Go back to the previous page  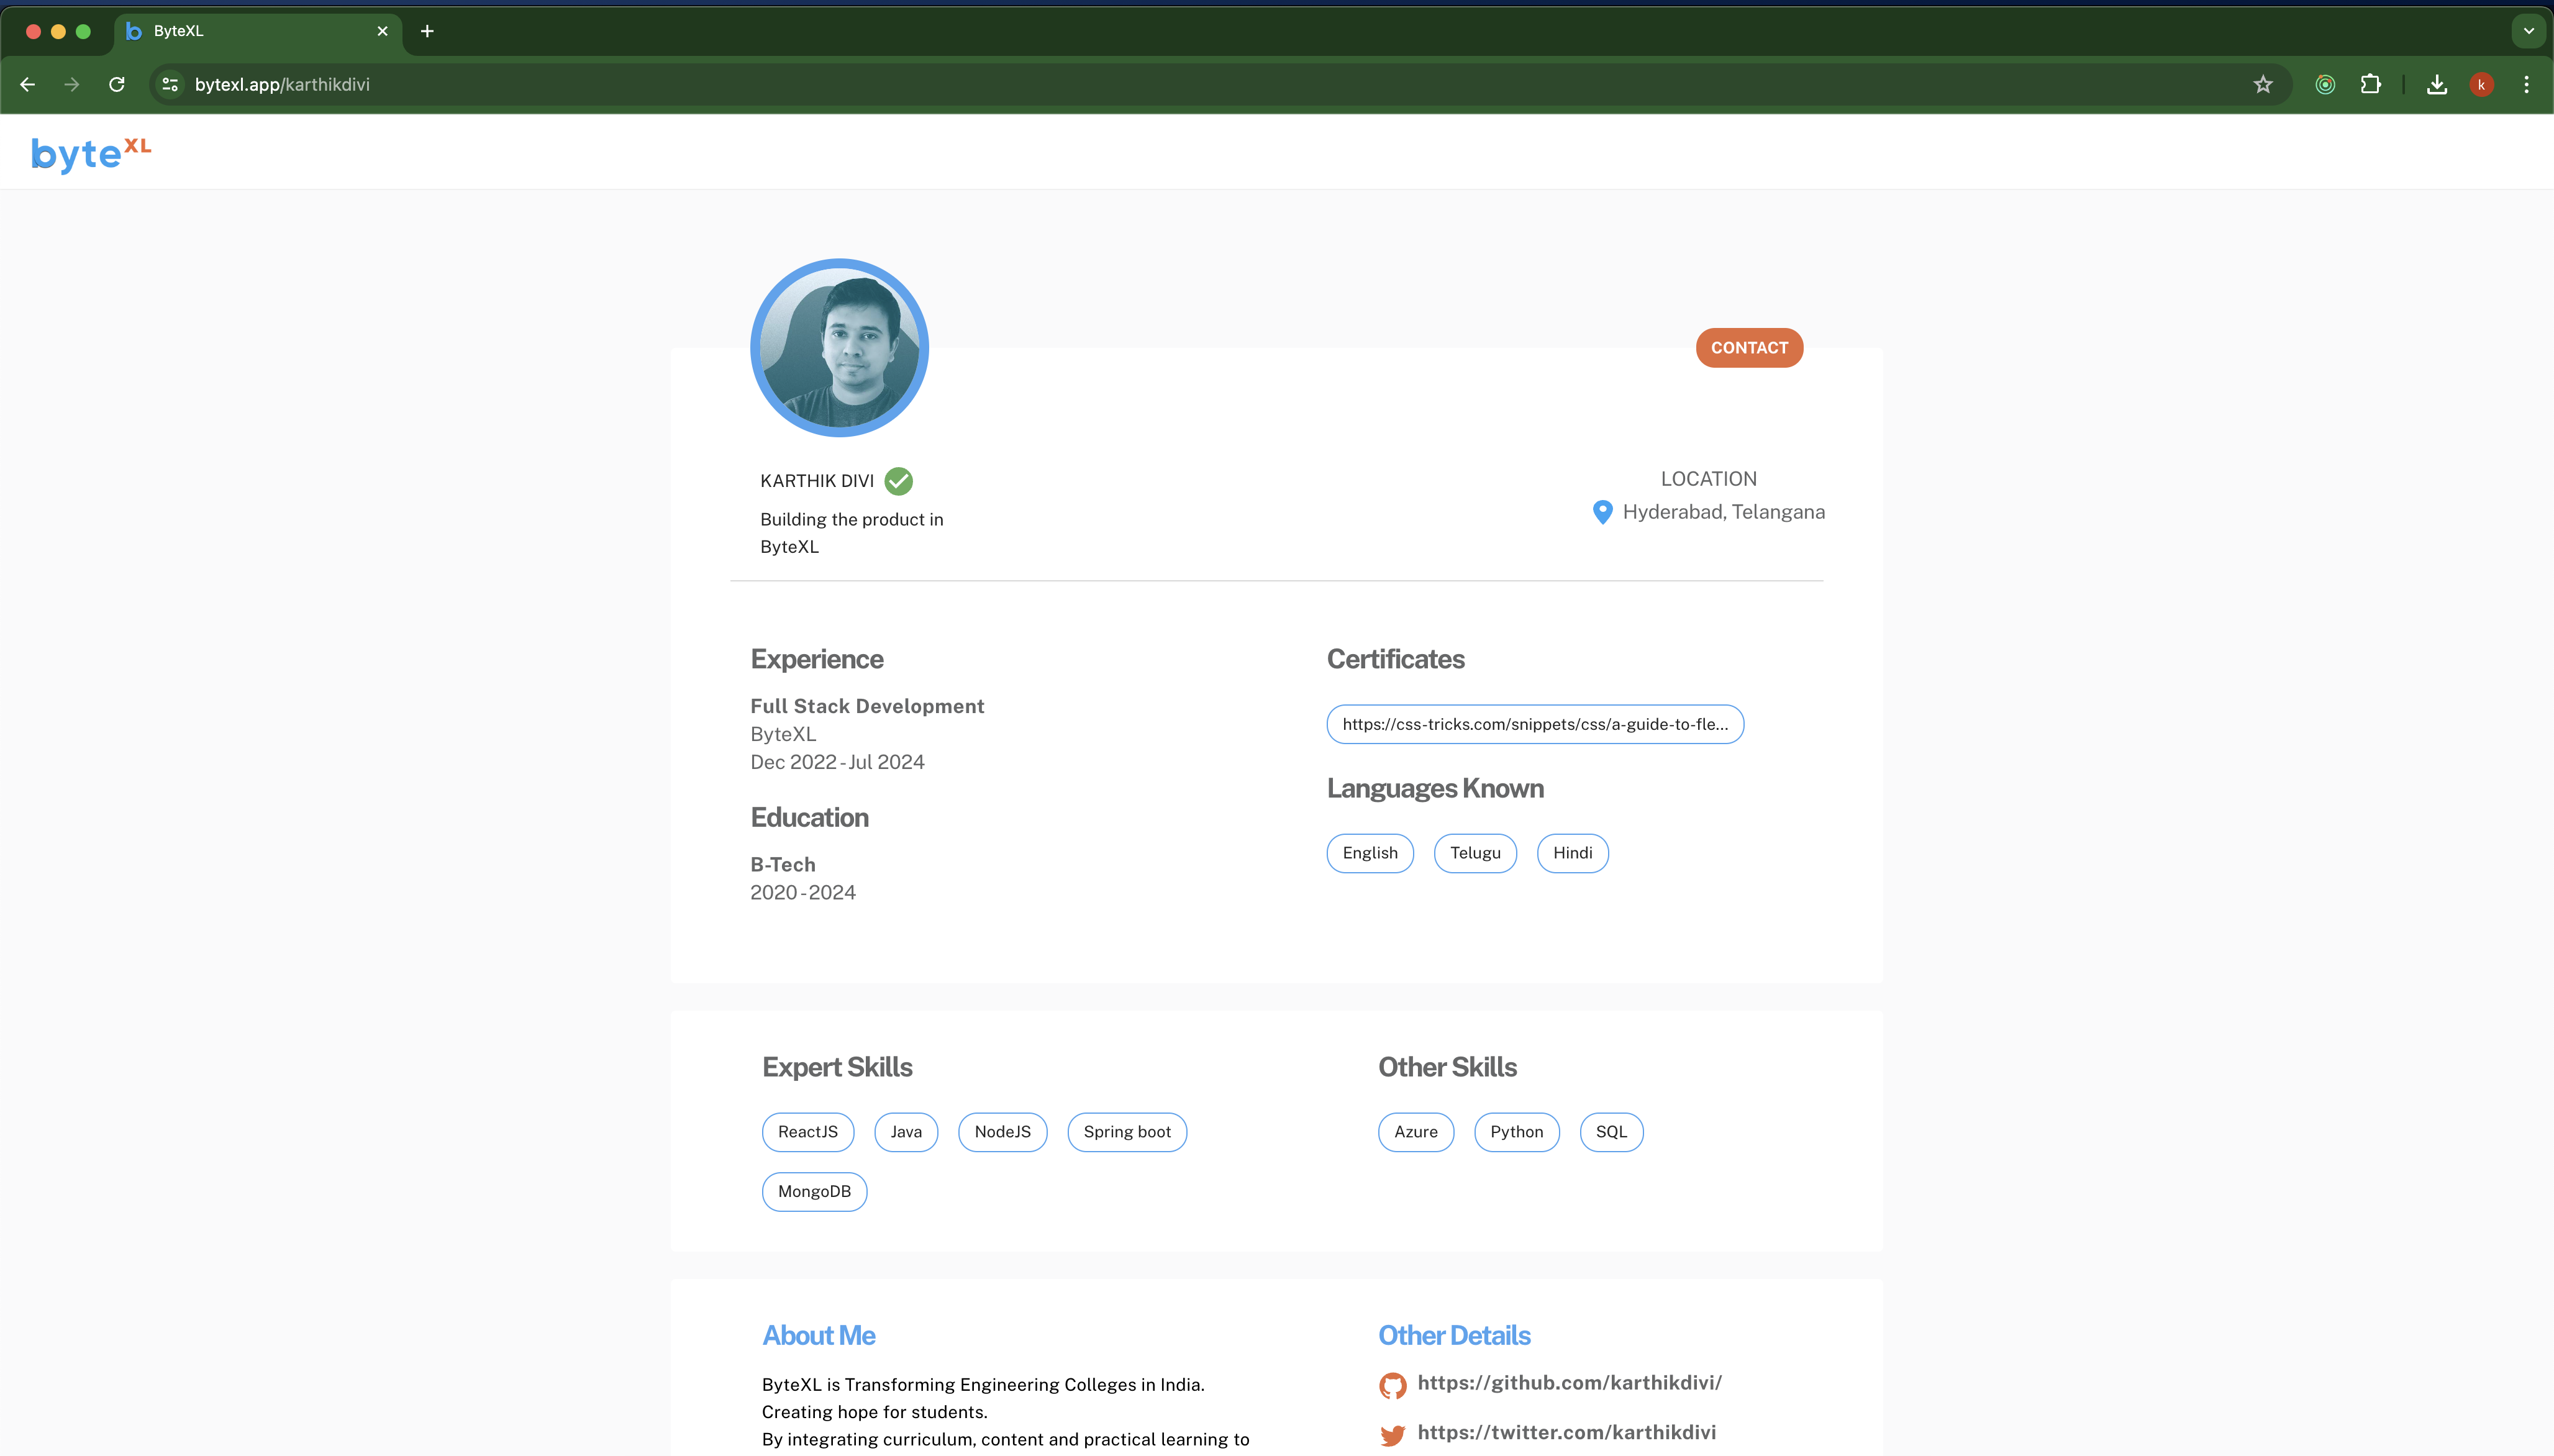tap(28, 85)
